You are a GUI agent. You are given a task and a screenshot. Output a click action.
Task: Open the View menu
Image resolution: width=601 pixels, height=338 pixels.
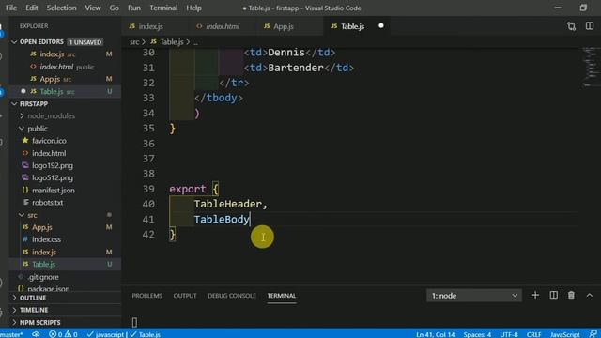tap(93, 8)
